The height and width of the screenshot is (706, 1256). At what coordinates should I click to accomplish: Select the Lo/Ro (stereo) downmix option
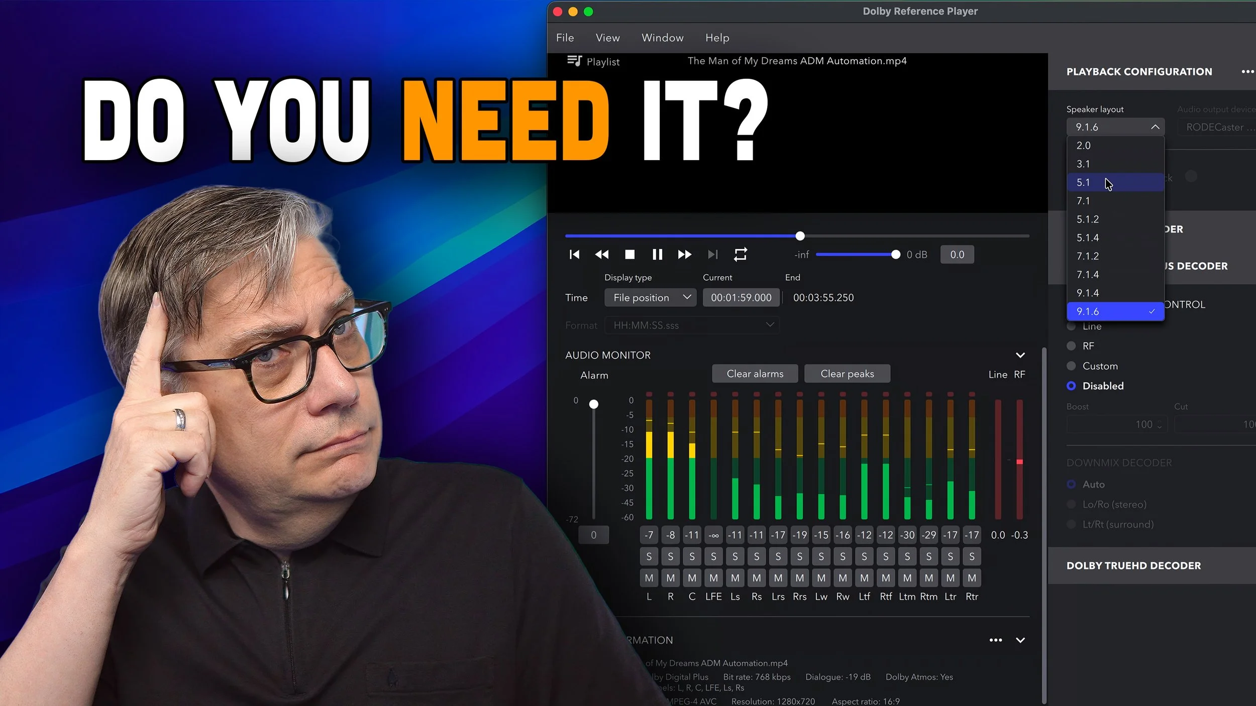pos(1071,505)
